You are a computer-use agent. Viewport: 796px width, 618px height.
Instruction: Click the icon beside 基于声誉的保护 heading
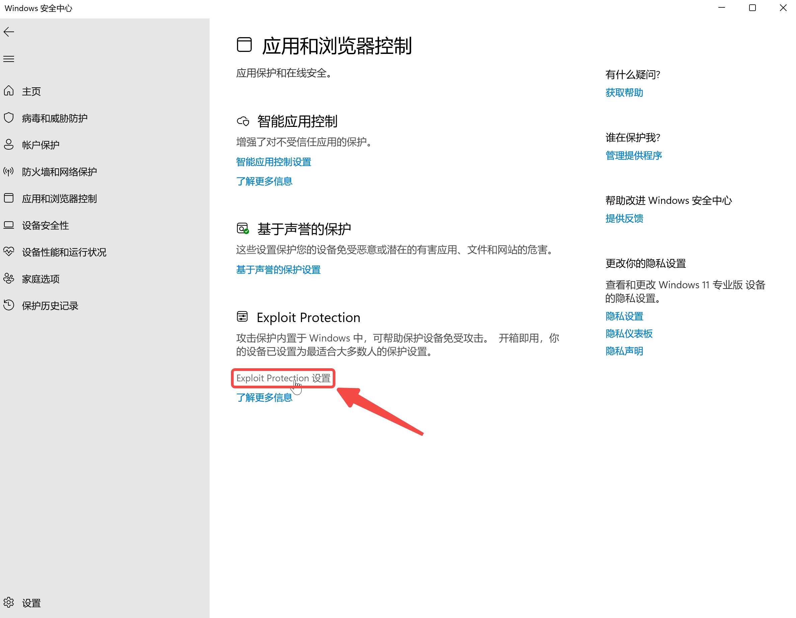pyautogui.click(x=243, y=229)
